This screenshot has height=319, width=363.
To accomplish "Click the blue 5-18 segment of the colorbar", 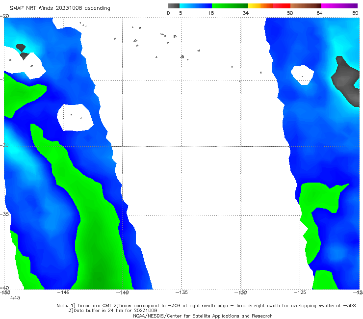I will (196, 6).
